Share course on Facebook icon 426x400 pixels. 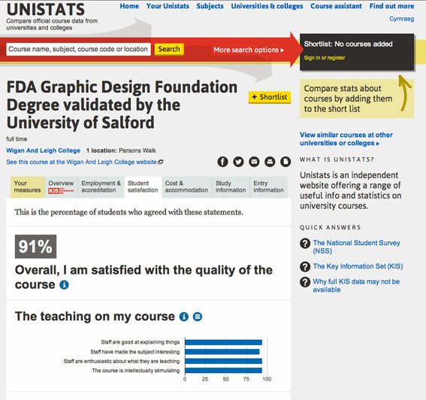[x=222, y=162]
